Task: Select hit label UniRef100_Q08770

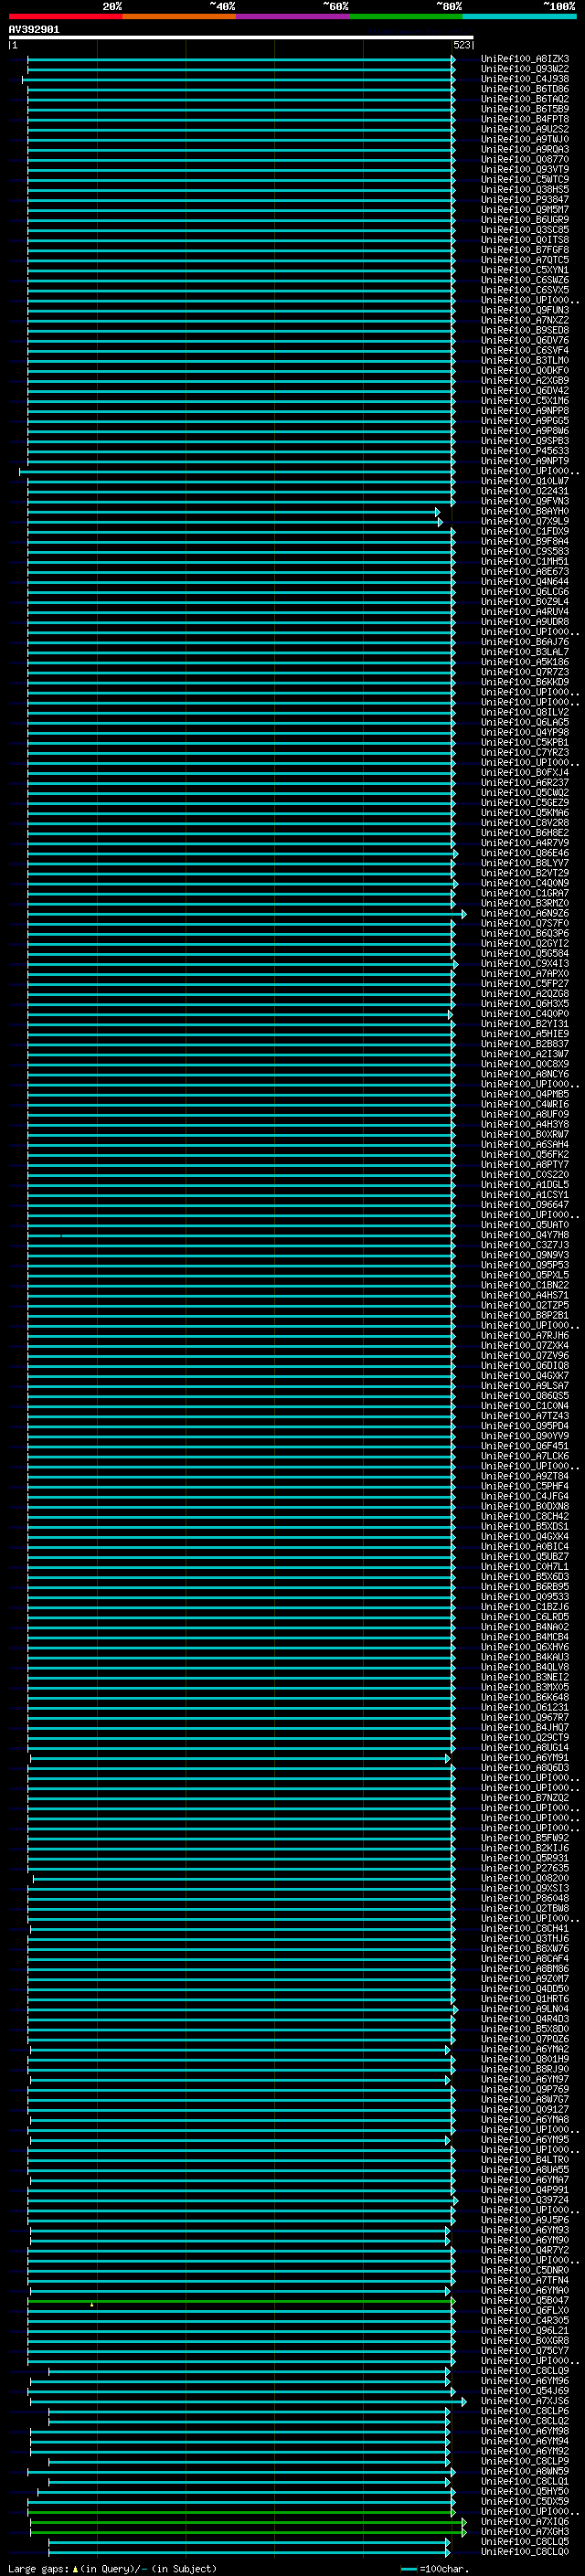Action: (x=525, y=160)
